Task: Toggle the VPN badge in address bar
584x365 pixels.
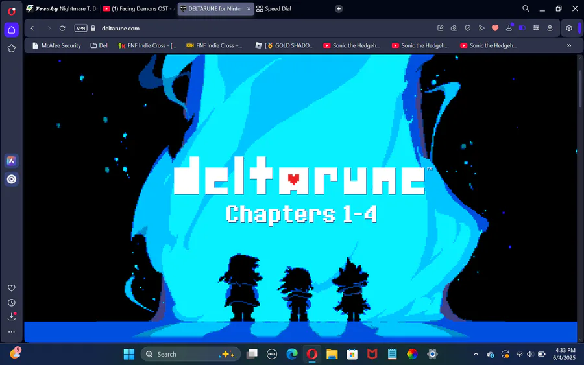Action: [80, 29]
